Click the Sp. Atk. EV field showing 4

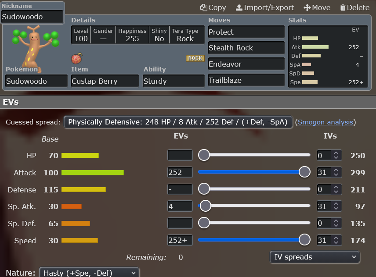coord(180,206)
